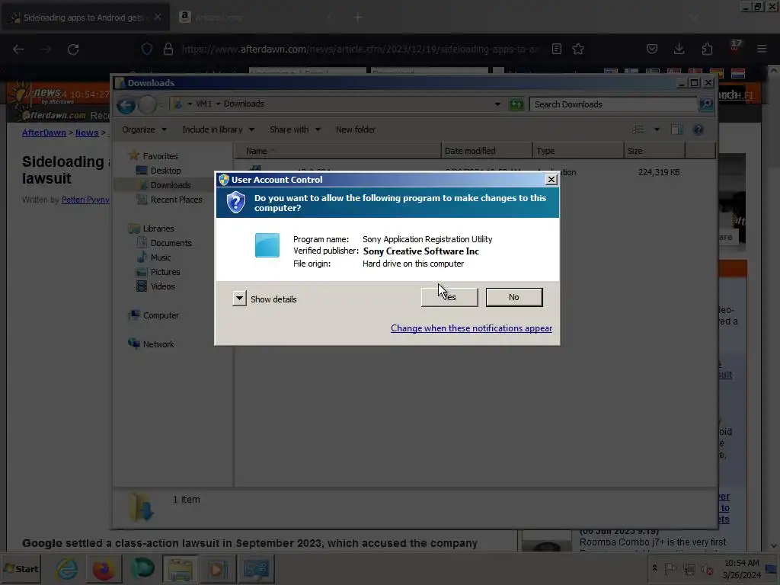The image size is (780, 585).
Task: Click the blue program icon in UAC dialog
Action: (267, 245)
